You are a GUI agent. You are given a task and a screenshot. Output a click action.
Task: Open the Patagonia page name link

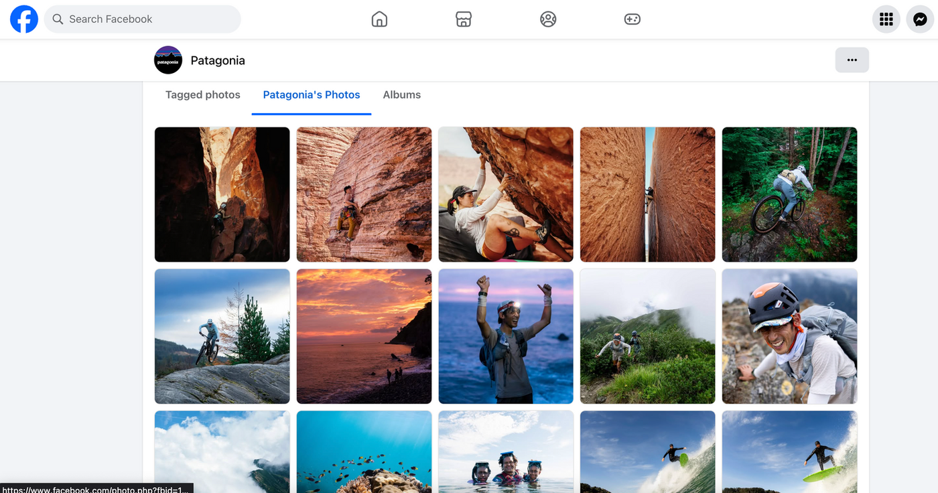tap(218, 60)
